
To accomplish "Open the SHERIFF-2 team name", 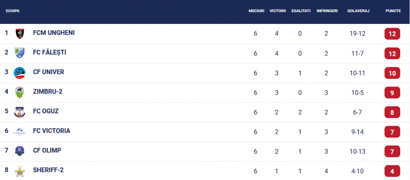I will tap(48, 170).
